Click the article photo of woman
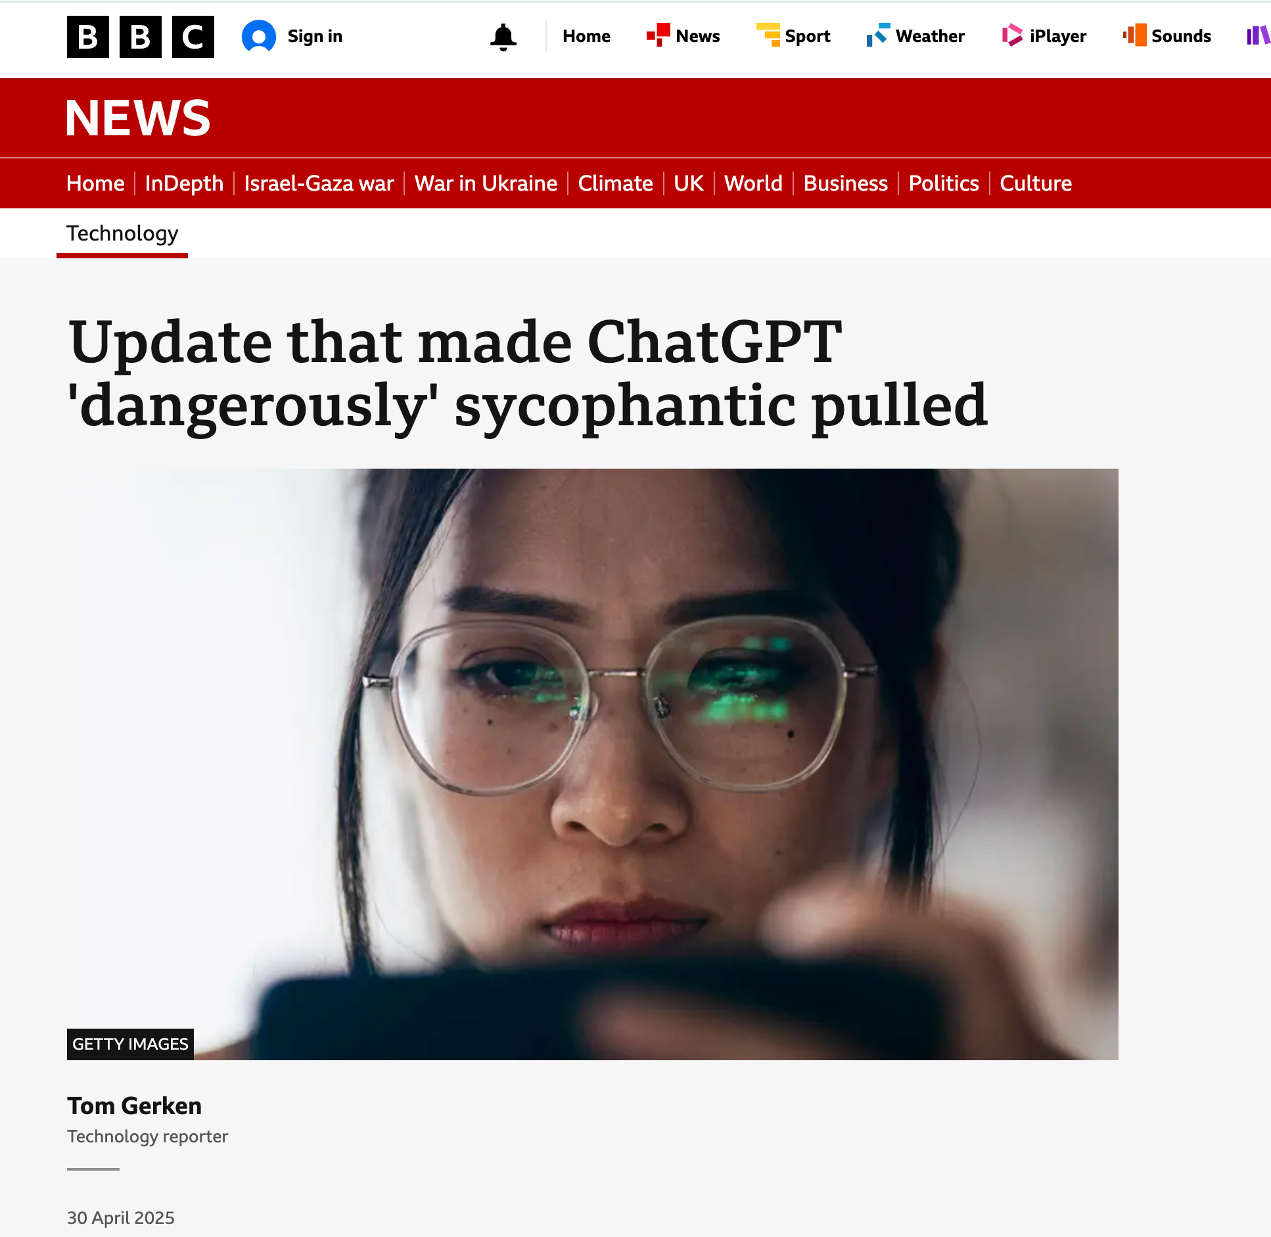Viewport: 1271px width, 1237px height. pos(592,764)
